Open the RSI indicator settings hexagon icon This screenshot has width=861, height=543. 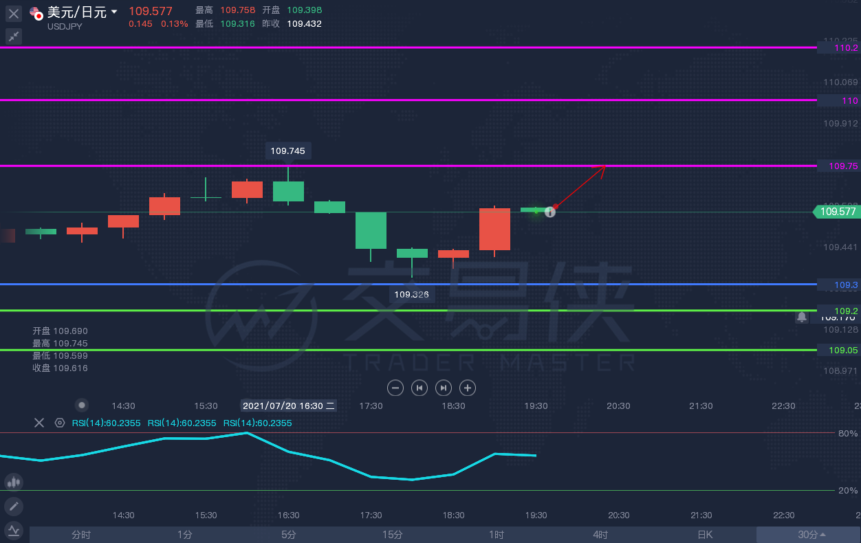coord(60,423)
